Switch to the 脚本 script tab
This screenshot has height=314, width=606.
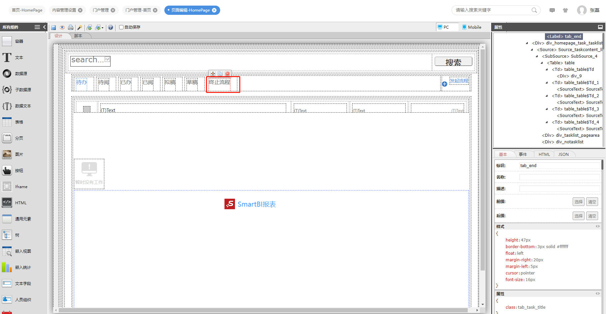tap(78, 36)
